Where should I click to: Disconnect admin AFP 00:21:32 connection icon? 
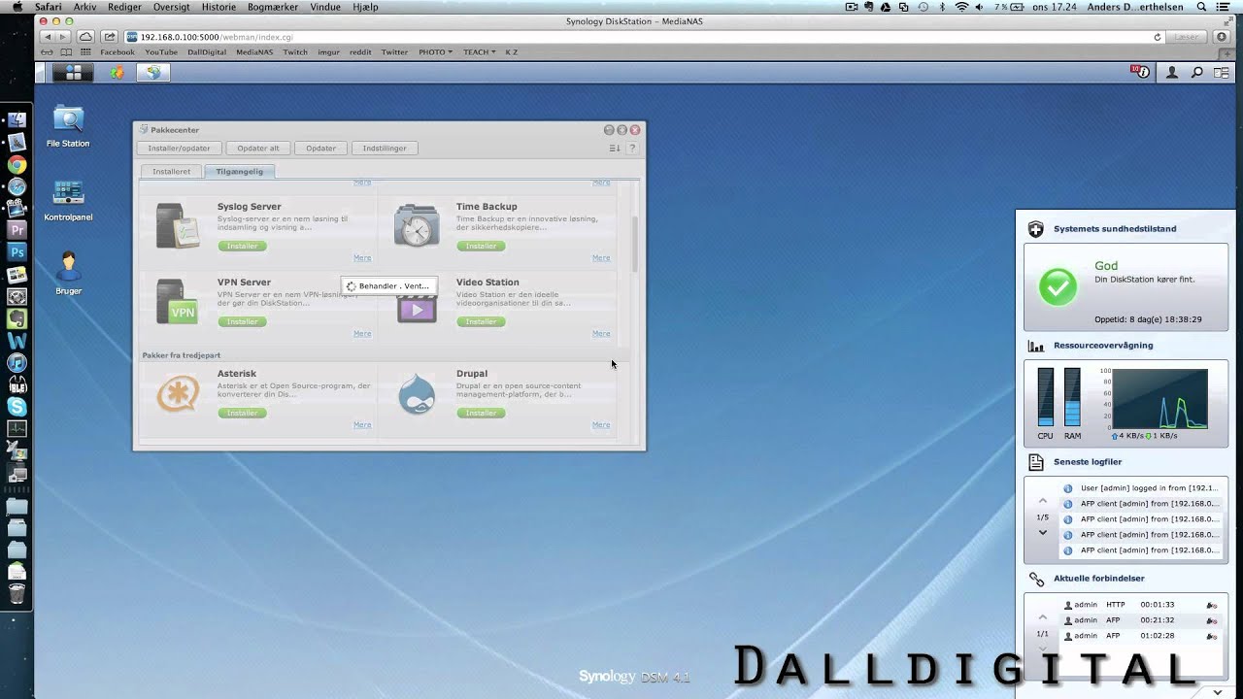click(1211, 620)
